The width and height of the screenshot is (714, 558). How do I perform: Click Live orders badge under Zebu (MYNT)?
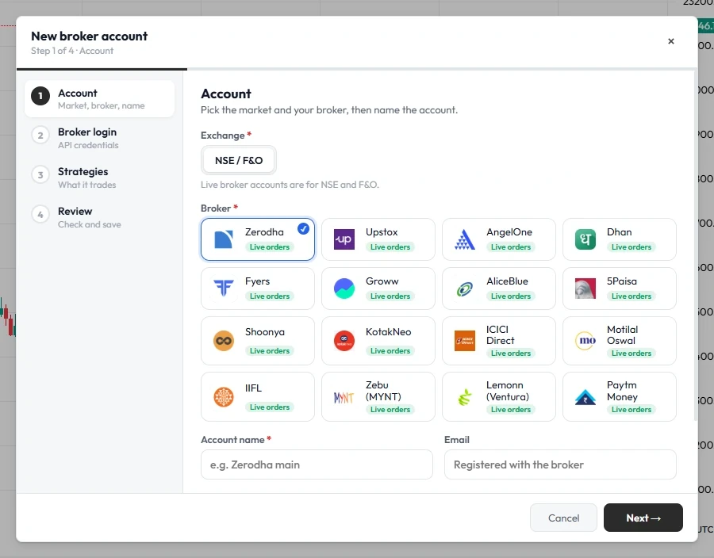click(390, 410)
